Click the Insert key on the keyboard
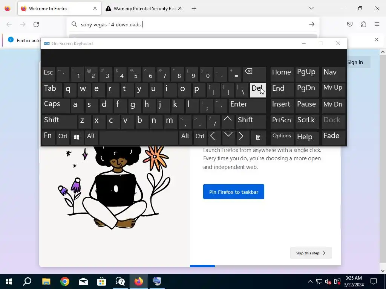 282,106
